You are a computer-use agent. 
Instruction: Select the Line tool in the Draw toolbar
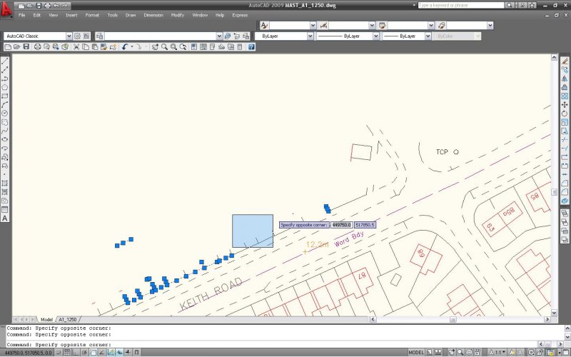5,61
